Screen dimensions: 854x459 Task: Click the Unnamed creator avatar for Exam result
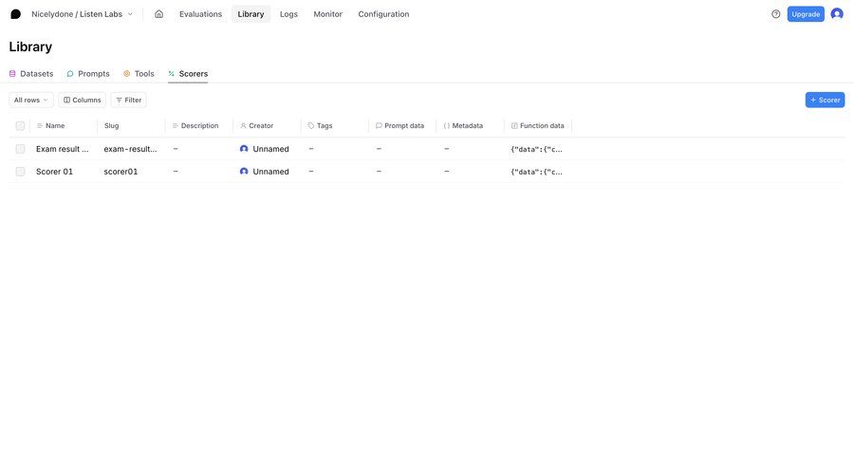click(244, 149)
